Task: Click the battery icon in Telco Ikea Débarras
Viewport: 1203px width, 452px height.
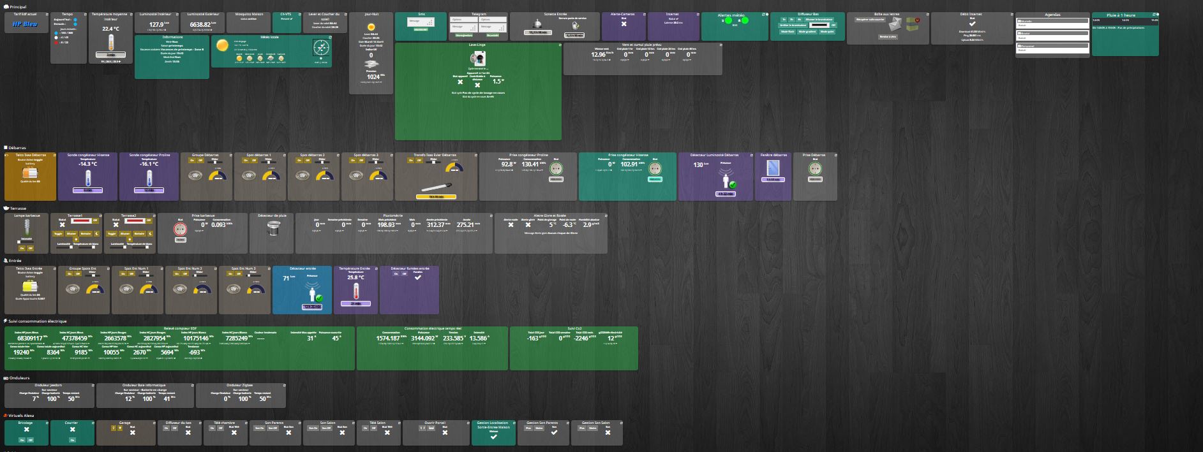Action: point(30,173)
